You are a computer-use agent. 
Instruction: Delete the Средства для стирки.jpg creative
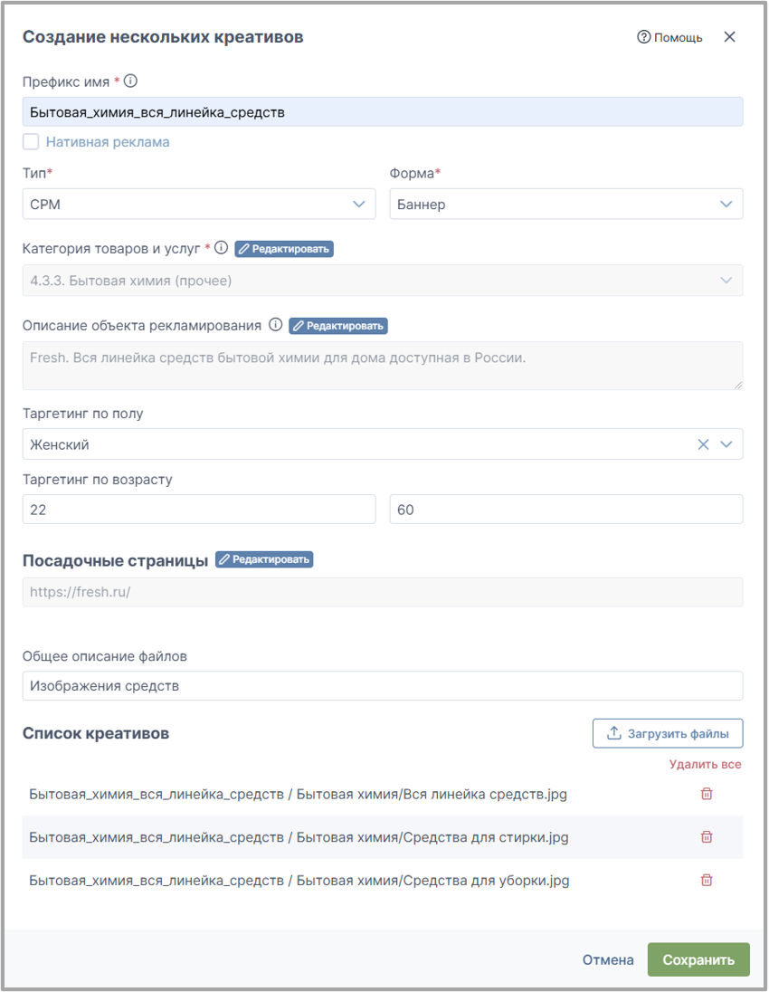(707, 836)
